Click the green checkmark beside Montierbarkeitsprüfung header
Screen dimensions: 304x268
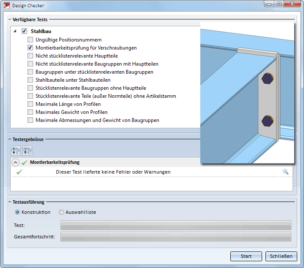[x=24, y=162]
